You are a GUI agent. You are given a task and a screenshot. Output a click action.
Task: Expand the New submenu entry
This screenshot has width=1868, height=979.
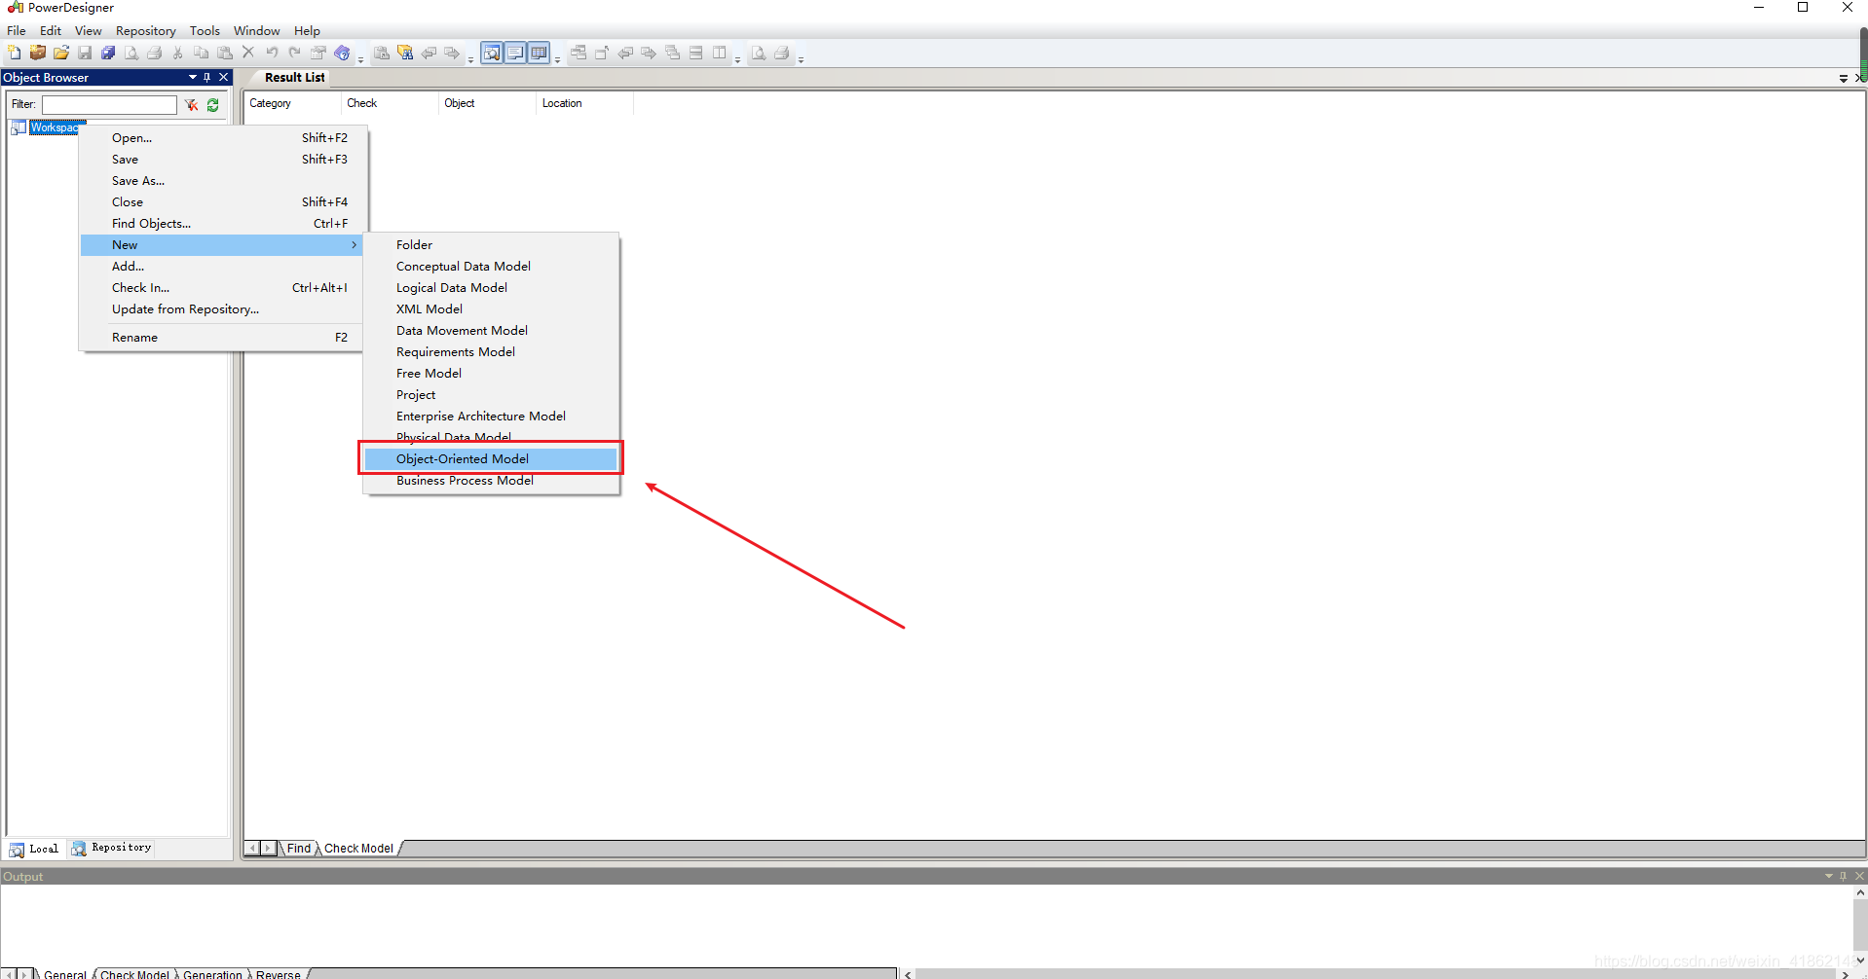click(x=222, y=244)
